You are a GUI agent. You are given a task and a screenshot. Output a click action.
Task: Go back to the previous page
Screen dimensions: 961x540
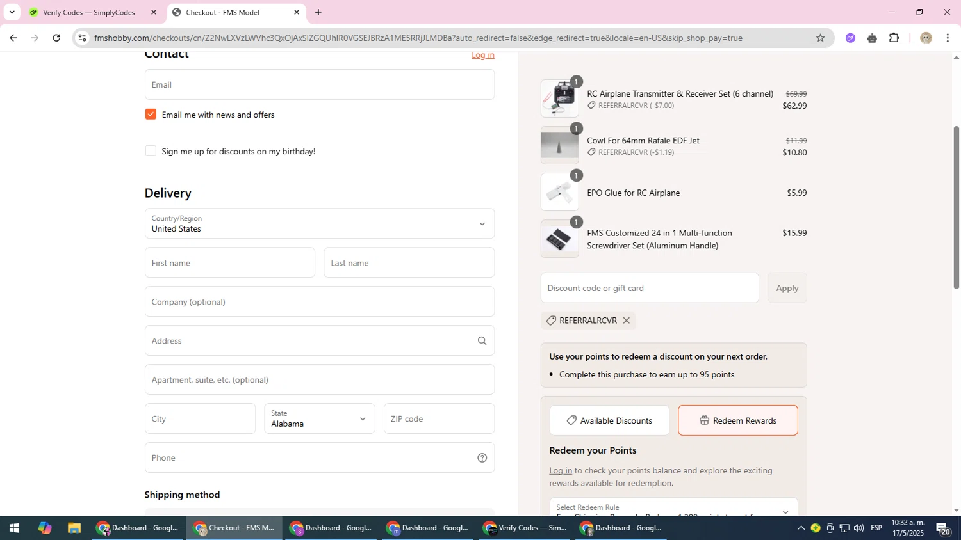coord(13,38)
